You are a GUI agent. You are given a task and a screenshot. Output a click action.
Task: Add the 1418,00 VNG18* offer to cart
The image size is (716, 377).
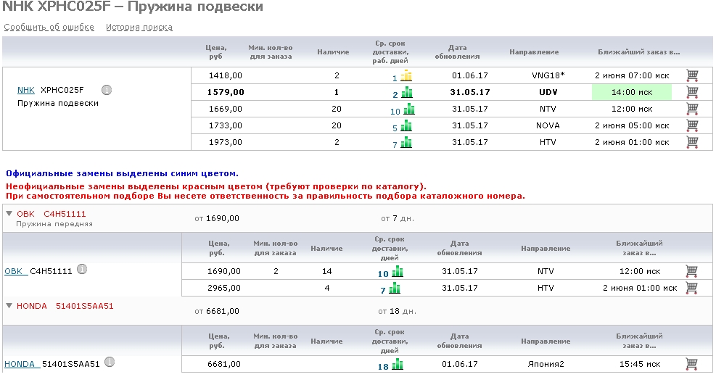tap(692, 75)
